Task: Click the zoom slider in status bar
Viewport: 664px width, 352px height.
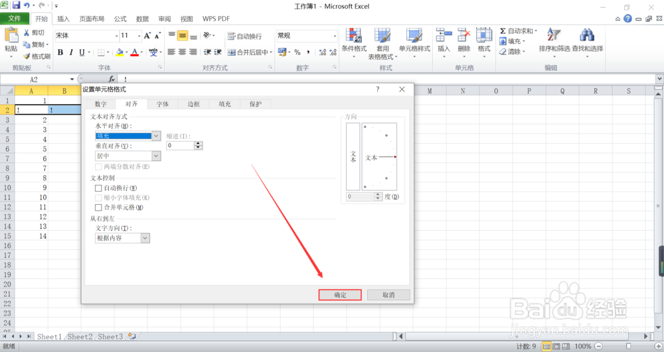Action: pos(628,347)
